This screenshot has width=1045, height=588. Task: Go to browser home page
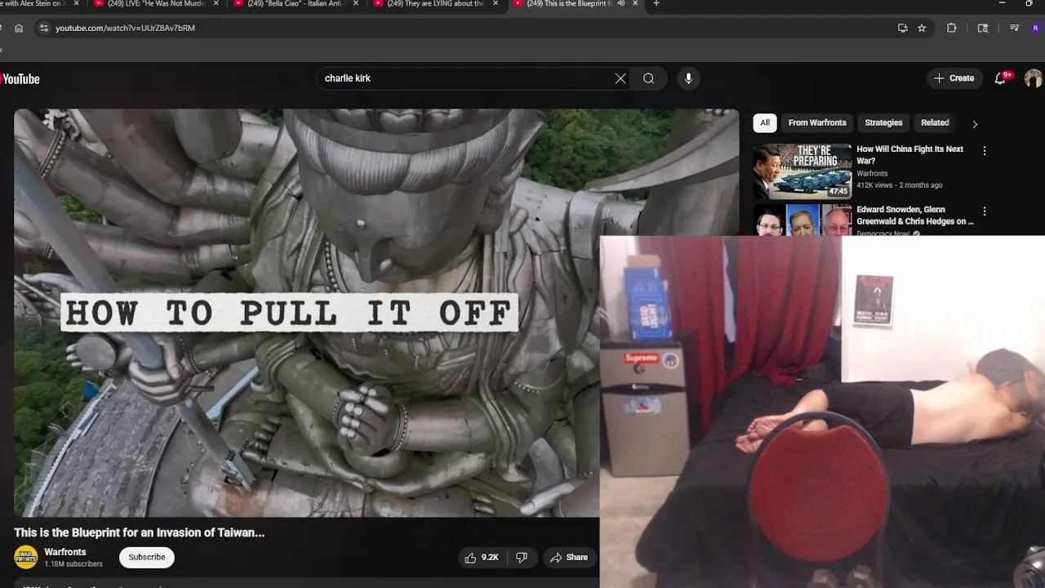(x=19, y=28)
